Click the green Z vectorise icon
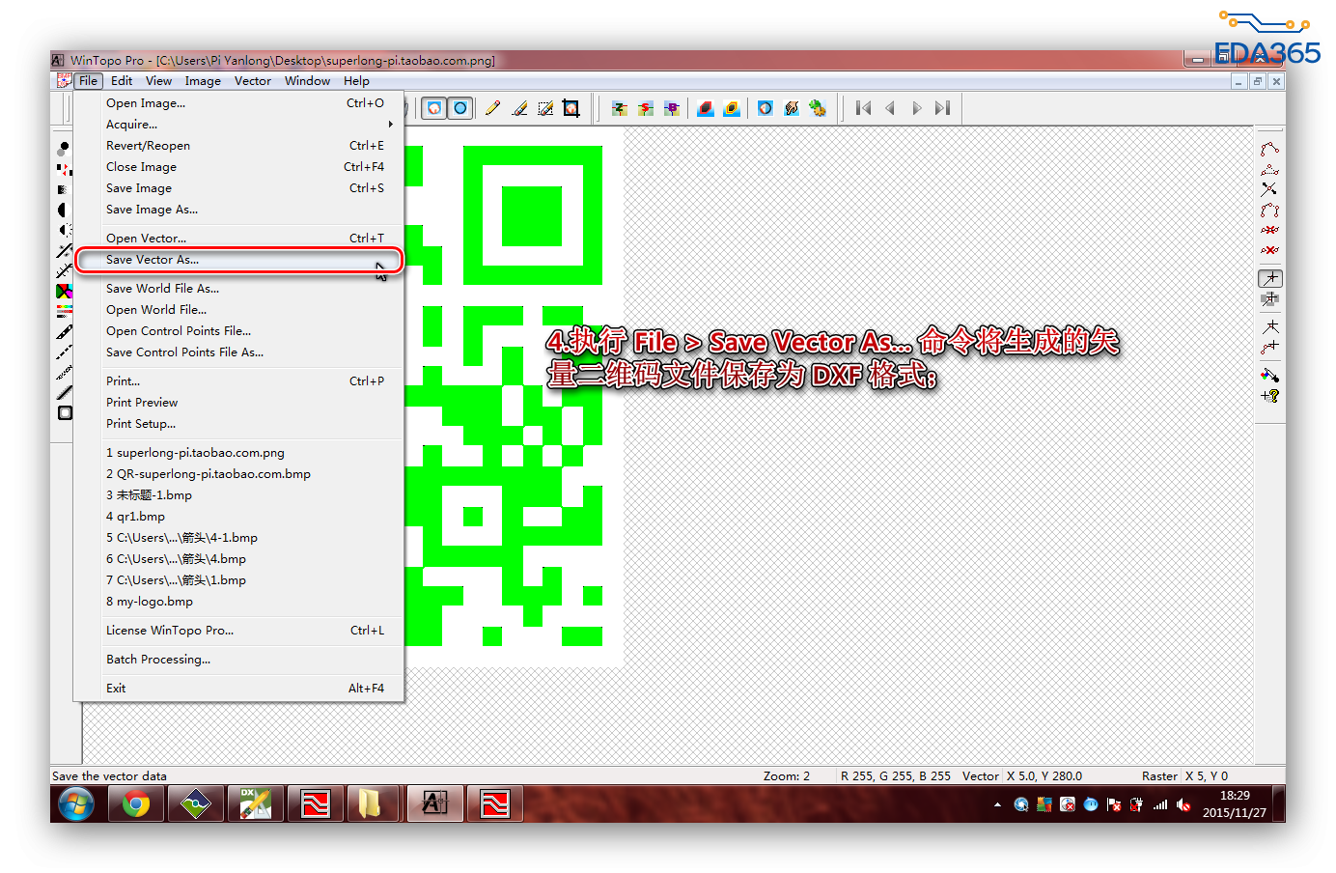Viewport: 1336px width, 873px height. click(619, 108)
